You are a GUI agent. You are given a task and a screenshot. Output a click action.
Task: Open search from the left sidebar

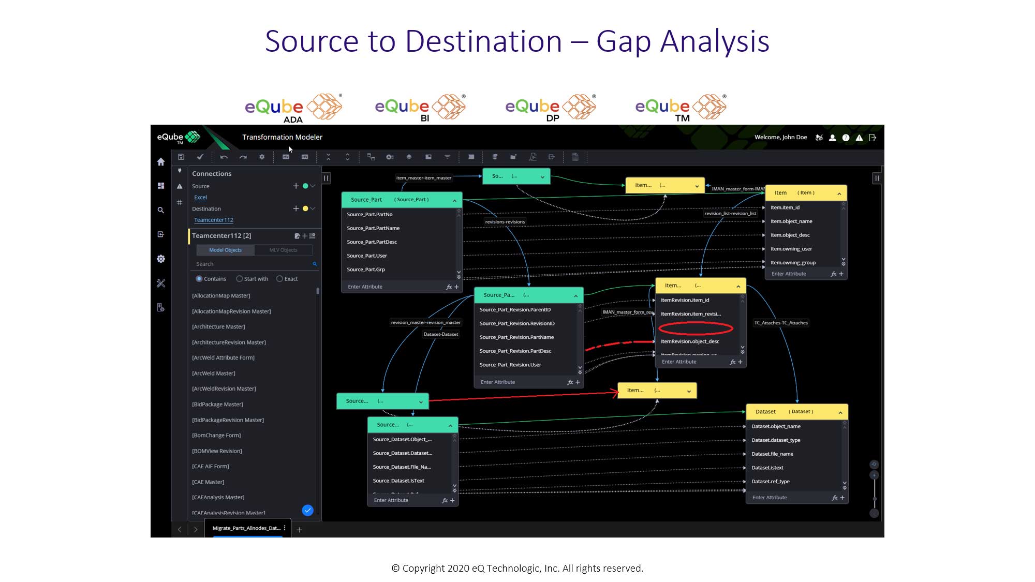[x=161, y=210]
